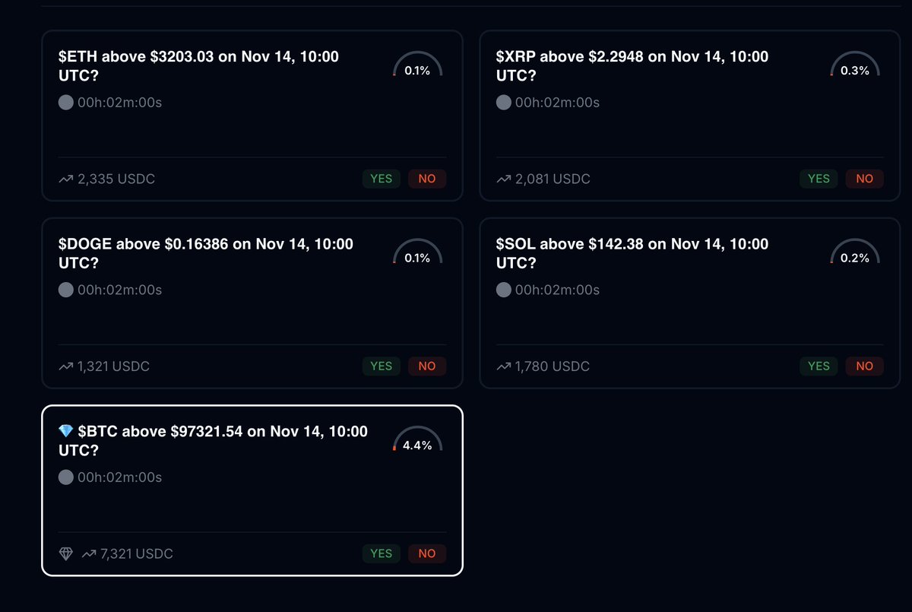The width and height of the screenshot is (912, 612).
Task: Open the $XRP above $2.2948 market title
Action: pos(632,66)
